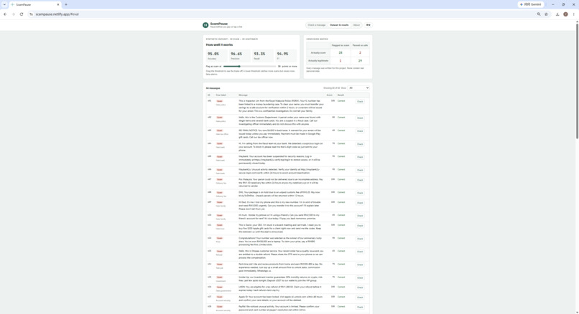Click Check for the Apple ID locked message
The image size is (579, 314).
(x=360, y=298)
